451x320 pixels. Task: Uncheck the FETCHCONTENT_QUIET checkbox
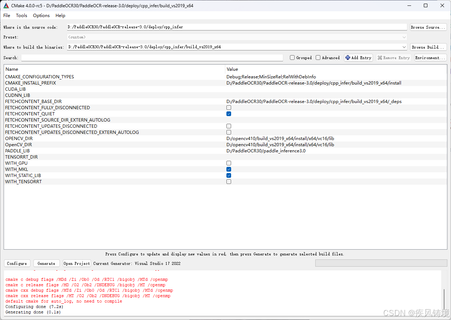(229, 114)
